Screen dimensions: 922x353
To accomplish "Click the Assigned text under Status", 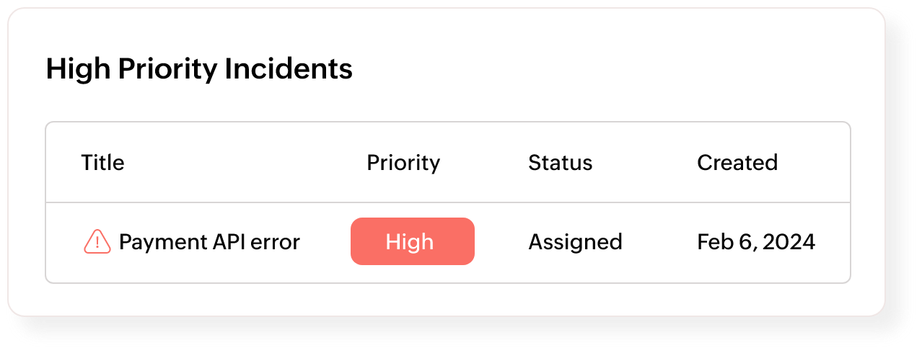I will point(575,242).
